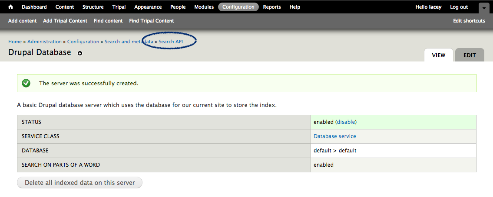Click the disable link in the Status row

coord(346,122)
